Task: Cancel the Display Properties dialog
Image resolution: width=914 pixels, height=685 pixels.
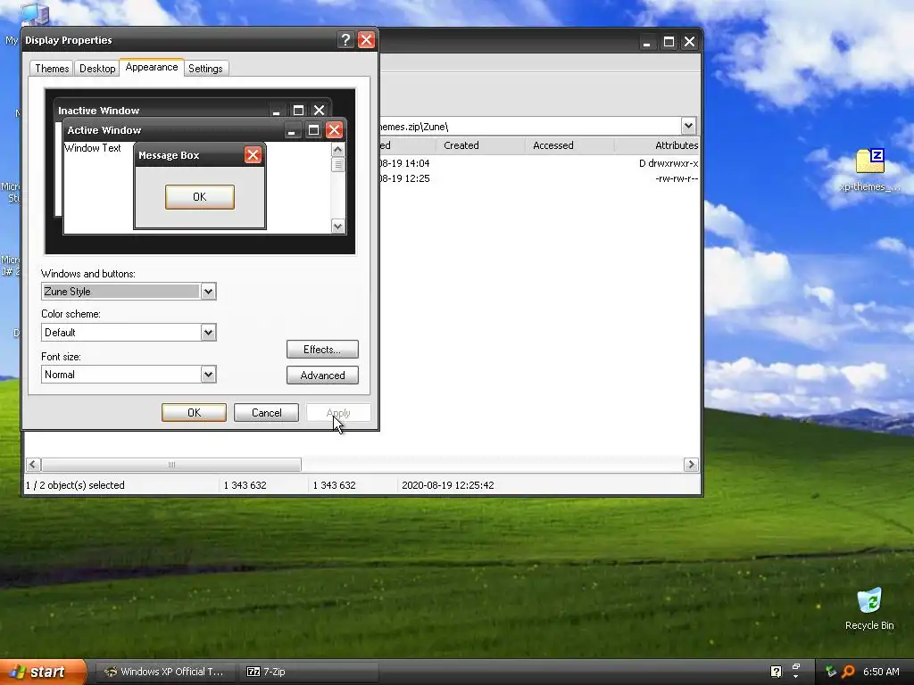Action: (266, 412)
